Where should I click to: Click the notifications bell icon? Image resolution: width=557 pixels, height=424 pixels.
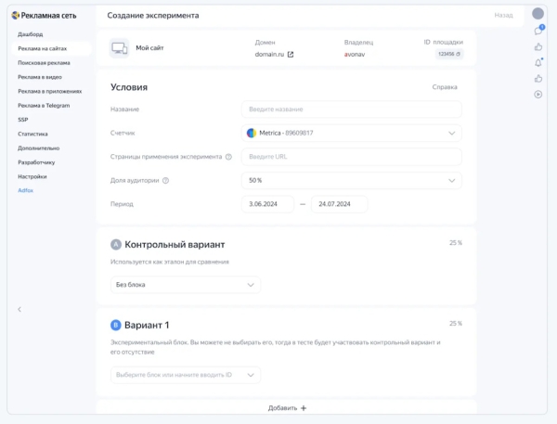538,62
